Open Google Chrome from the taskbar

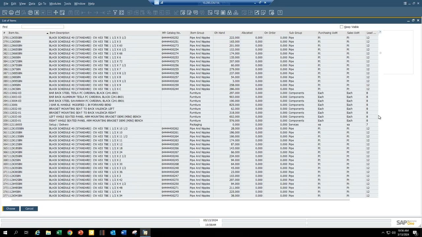[70, 233]
